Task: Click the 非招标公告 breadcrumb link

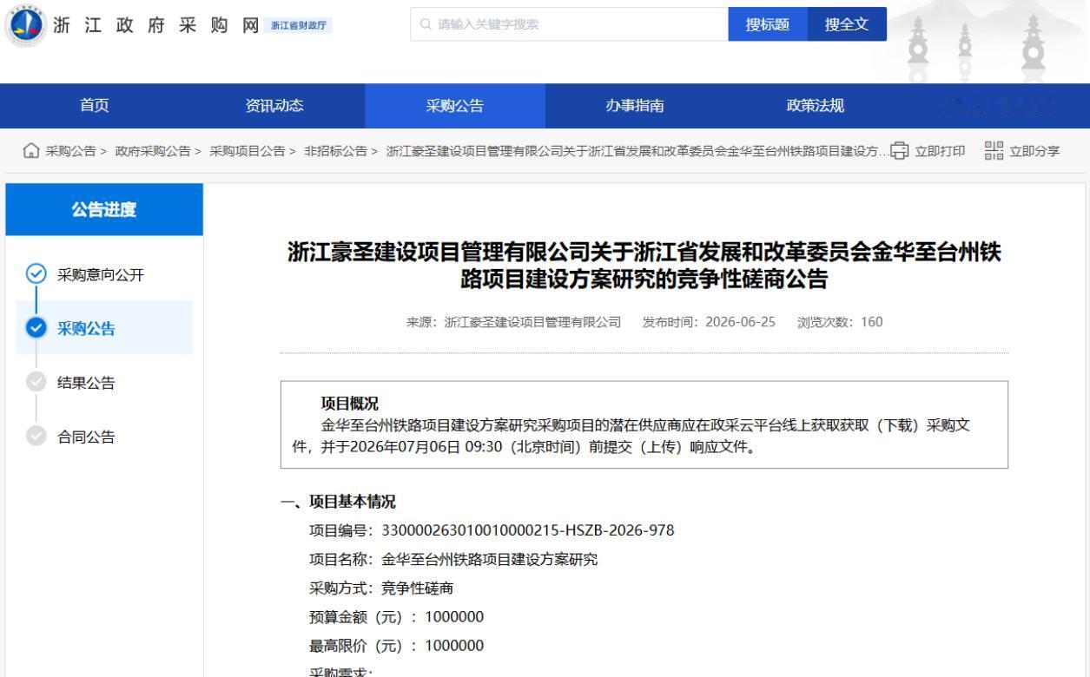Action: (x=334, y=151)
